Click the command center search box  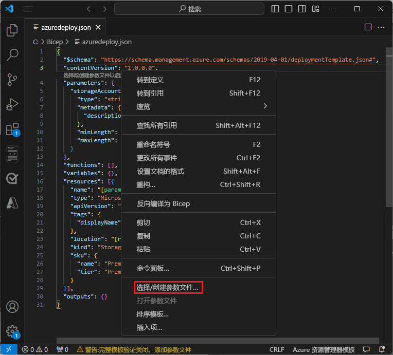coord(189,9)
